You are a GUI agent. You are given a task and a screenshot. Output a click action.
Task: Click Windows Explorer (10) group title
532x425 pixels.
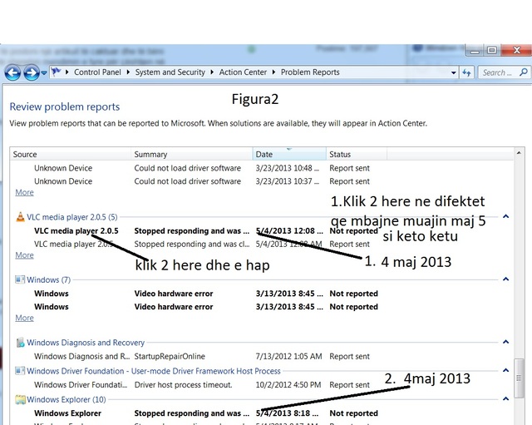[66, 399]
